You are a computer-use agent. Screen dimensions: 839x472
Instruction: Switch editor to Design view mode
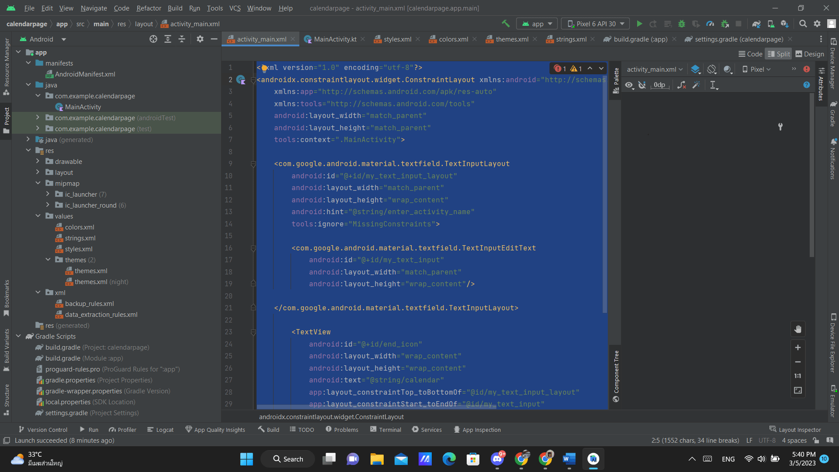click(810, 54)
